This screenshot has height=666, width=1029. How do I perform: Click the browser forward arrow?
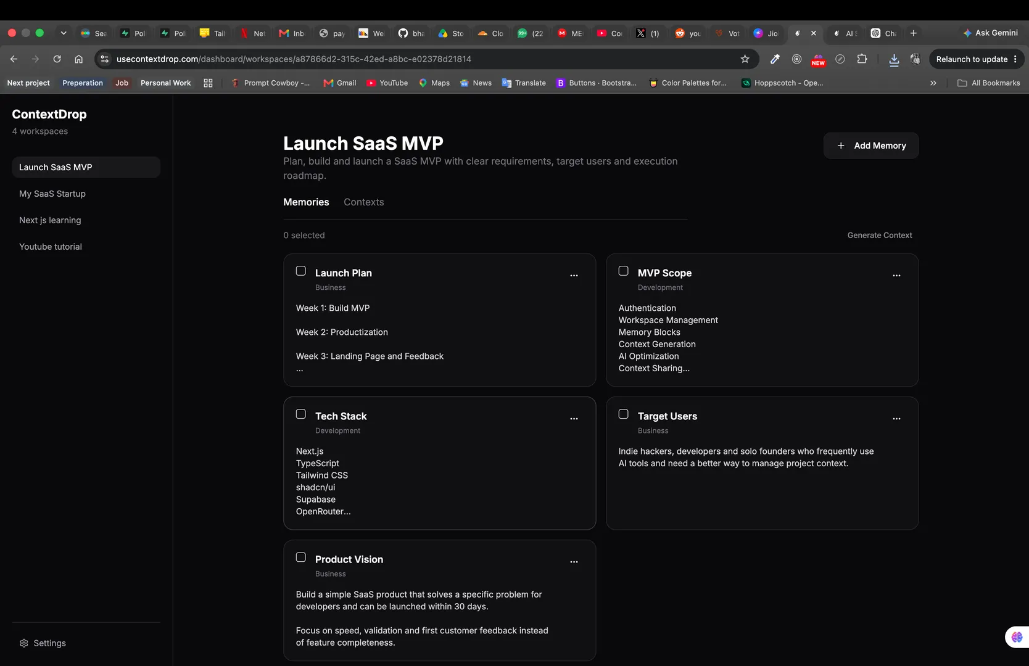coord(35,59)
